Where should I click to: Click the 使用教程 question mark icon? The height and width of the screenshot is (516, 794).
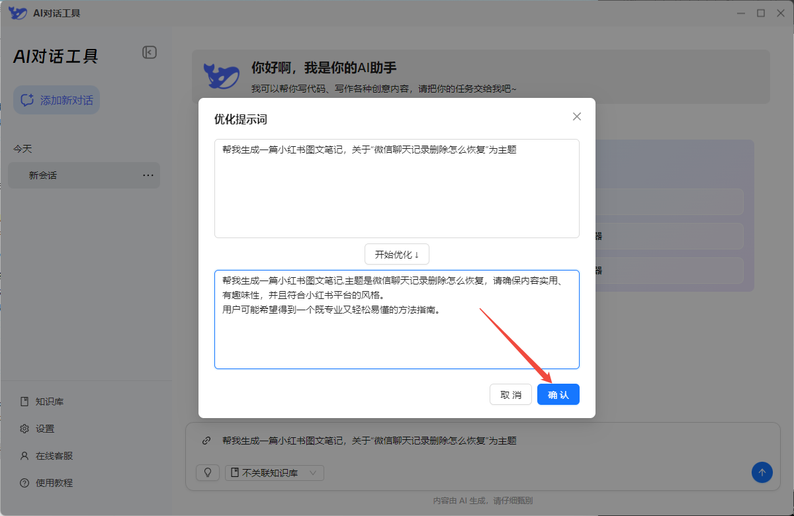pyautogui.click(x=24, y=483)
